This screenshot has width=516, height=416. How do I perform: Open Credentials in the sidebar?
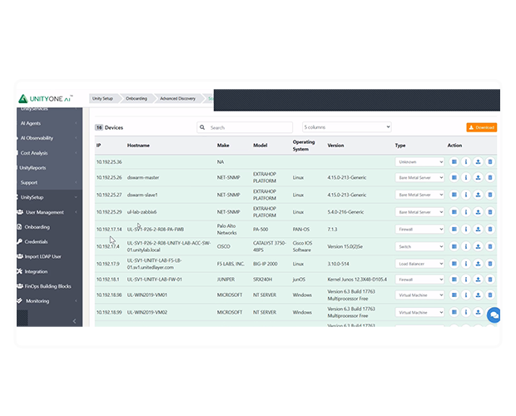[x=37, y=241]
